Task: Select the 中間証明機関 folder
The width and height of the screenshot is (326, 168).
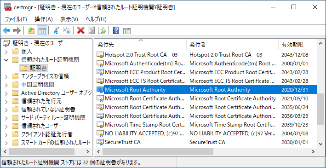Action: [x=38, y=85]
